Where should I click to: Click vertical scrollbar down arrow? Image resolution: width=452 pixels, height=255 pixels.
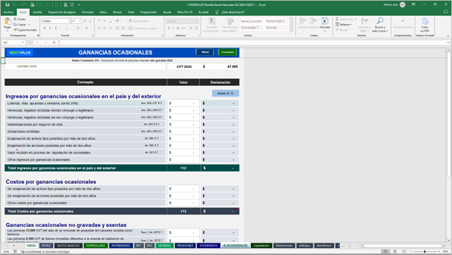[449, 241]
